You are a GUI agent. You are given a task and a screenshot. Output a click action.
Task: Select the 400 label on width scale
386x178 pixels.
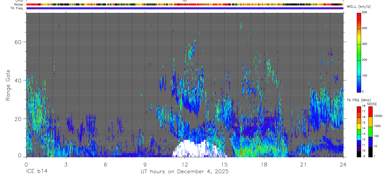[x=365, y=28]
